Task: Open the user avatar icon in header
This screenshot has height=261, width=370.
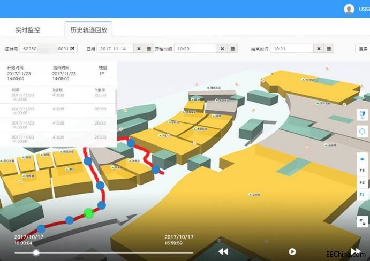Action: (349, 9)
